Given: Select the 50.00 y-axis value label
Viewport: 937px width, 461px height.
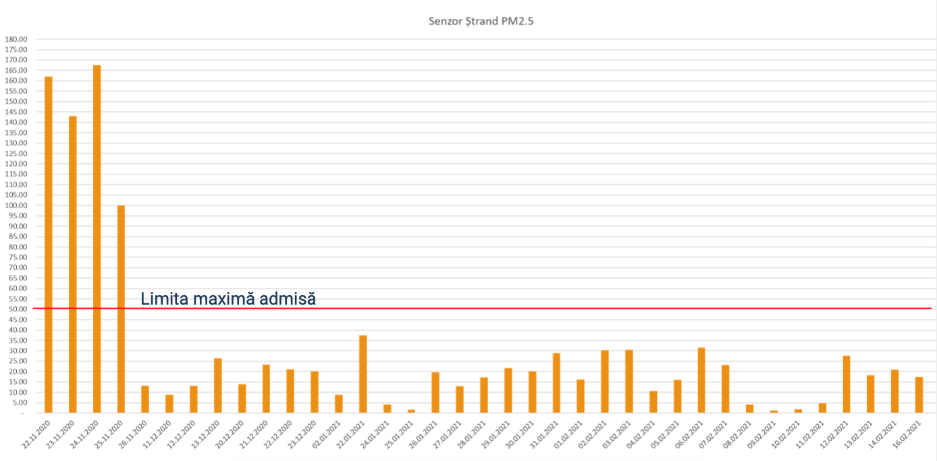Looking at the screenshot, I should [17, 309].
